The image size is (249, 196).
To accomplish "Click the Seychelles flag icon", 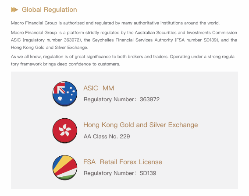I will click(x=65, y=168).
